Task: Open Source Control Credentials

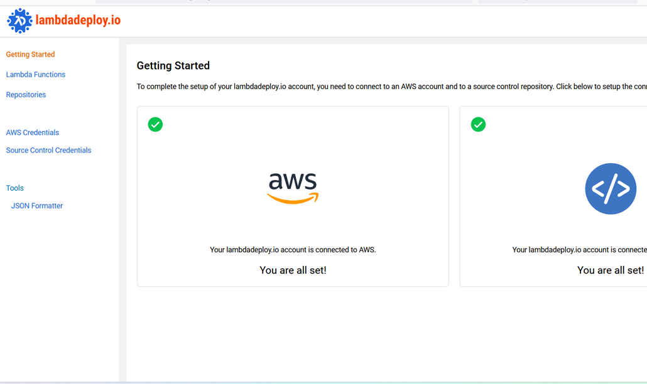Action: click(x=48, y=151)
